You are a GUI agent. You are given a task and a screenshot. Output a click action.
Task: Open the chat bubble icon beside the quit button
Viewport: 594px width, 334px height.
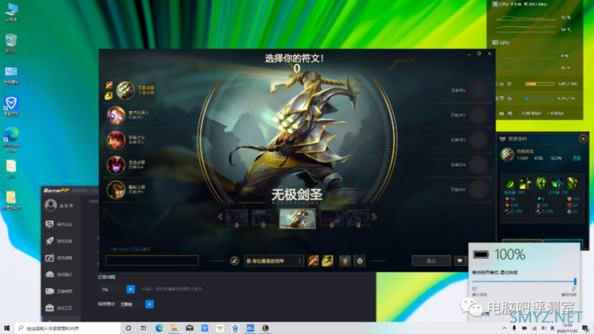[x=459, y=261]
